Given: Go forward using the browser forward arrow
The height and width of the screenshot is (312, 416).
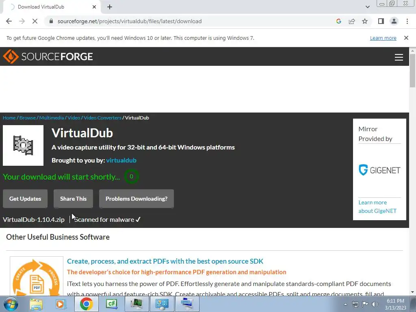Looking at the screenshot, I should pyautogui.click(x=22, y=21).
